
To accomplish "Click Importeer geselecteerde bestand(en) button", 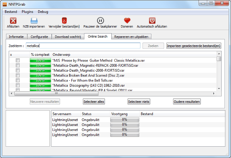I will tap(194, 46).
